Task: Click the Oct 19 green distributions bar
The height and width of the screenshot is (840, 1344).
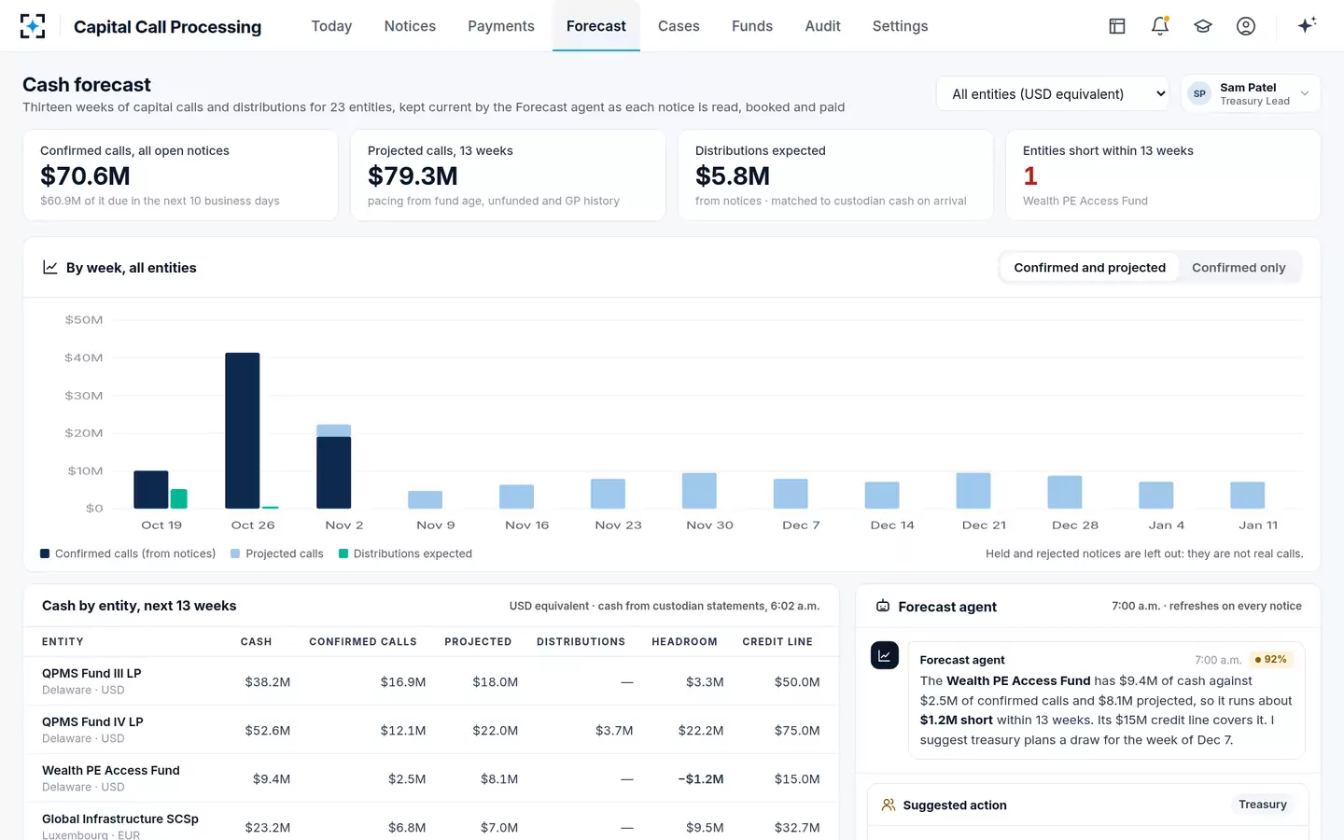Action: point(179,498)
